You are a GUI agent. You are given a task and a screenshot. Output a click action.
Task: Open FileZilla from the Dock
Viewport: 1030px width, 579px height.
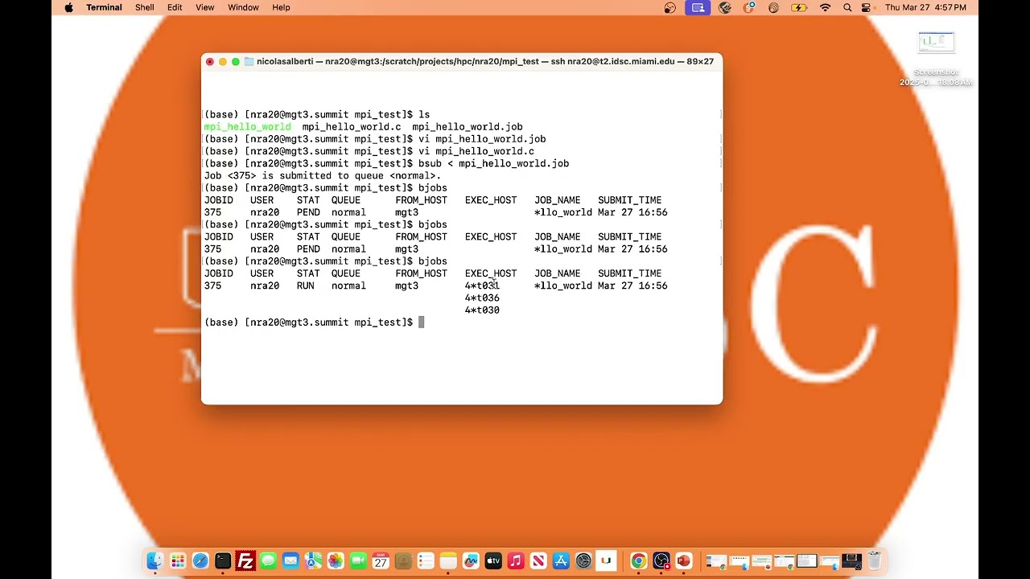click(245, 561)
